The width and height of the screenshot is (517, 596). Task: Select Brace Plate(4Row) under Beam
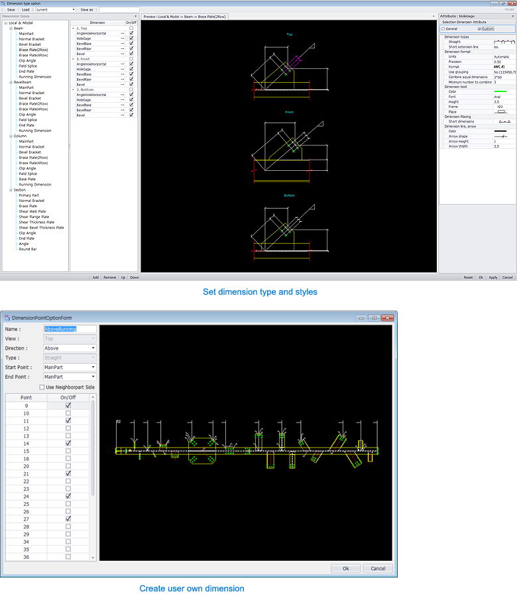[33, 55]
